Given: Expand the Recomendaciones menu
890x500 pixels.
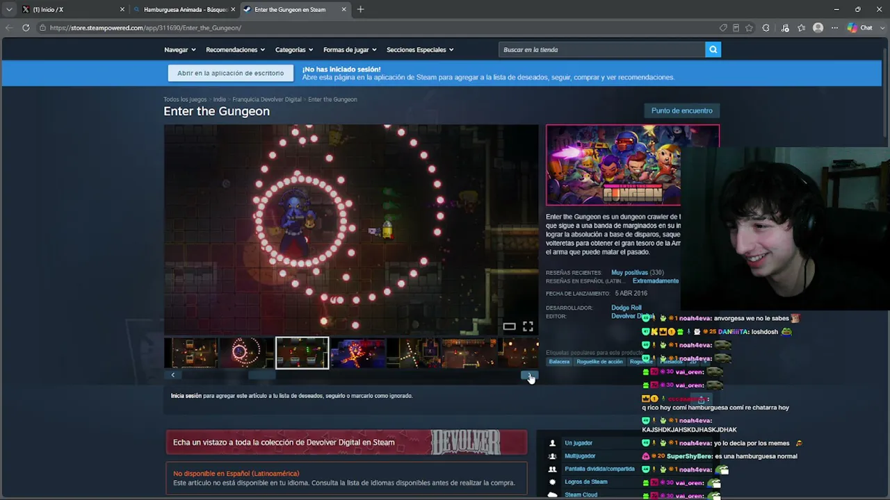Looking at the screenshot, I should [x=235, y=50].
